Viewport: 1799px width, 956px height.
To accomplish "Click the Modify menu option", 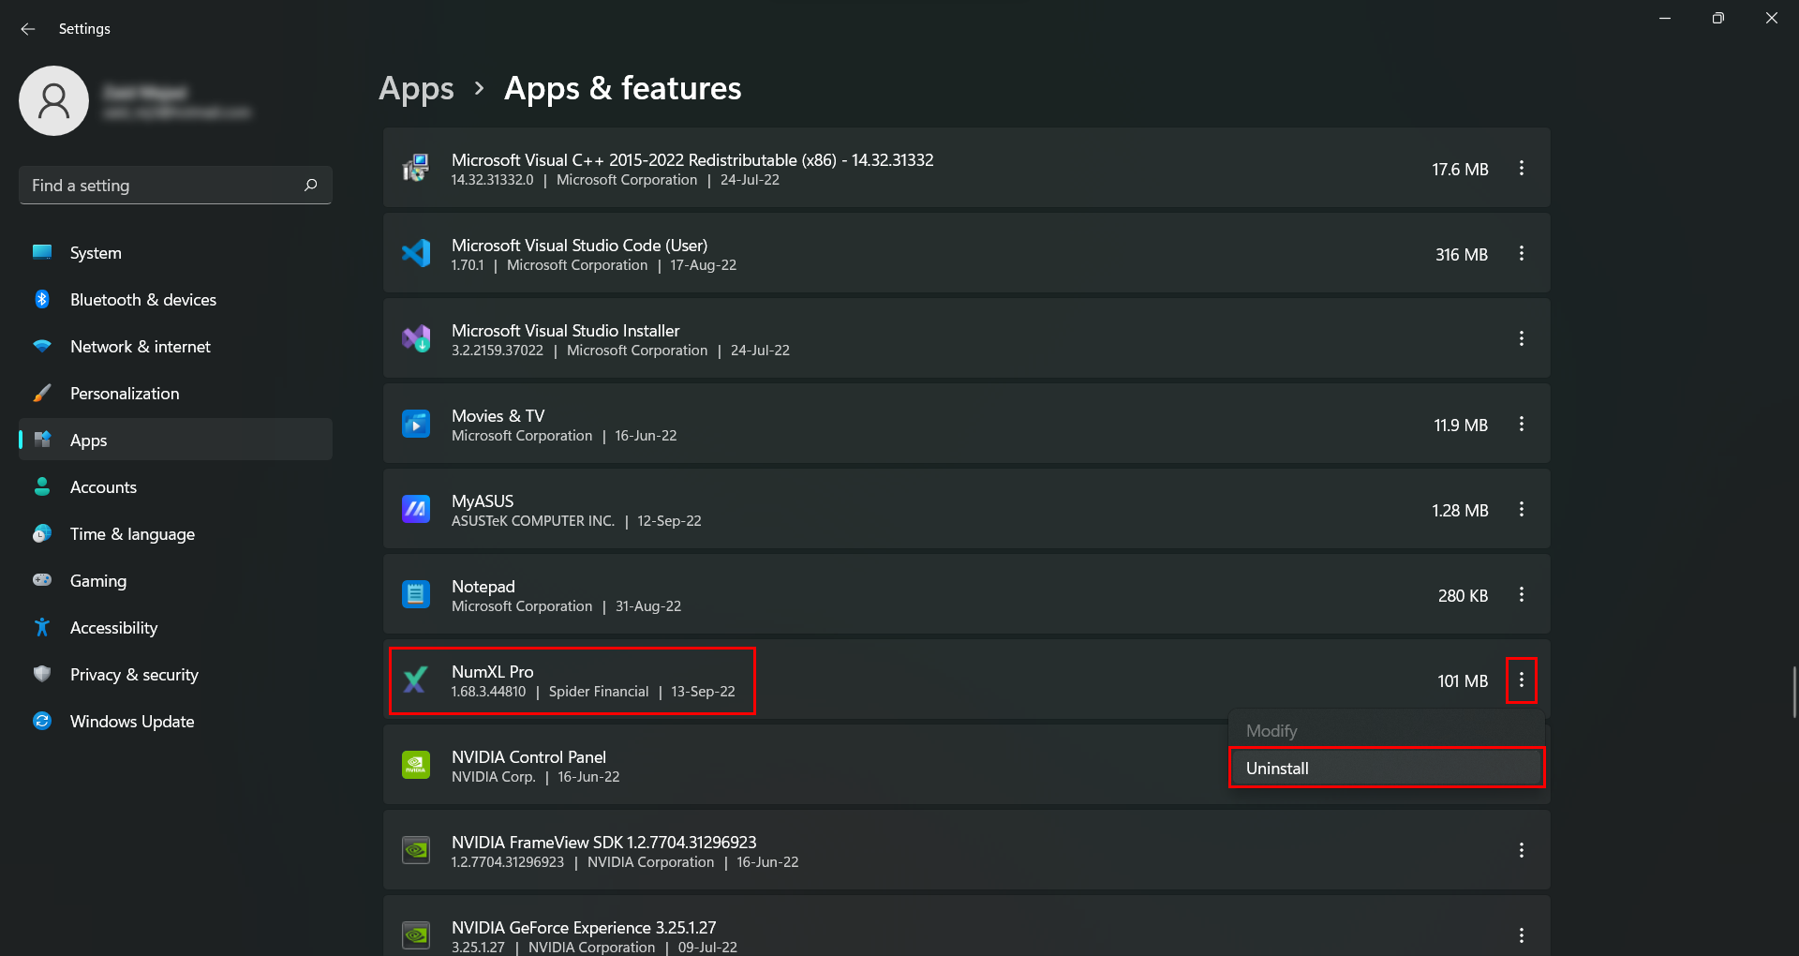I will pos(1387,730).
